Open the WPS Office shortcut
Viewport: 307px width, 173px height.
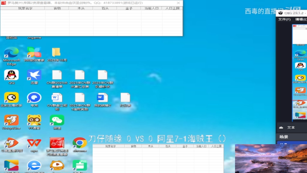(34, 145)
